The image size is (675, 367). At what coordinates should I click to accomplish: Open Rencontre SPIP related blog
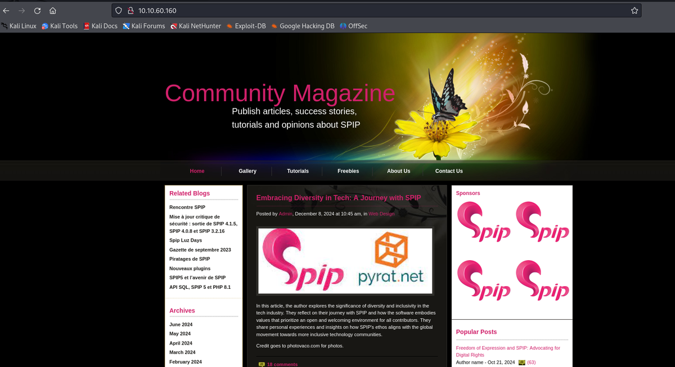[x=187, y=207]
